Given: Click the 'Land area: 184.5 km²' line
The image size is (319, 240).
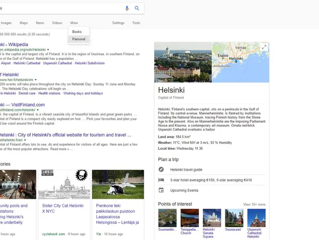Looking at the screenshot, I should point(174,136).
